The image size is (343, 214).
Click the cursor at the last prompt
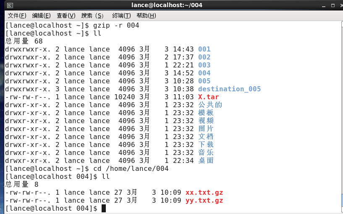point(104,208)
